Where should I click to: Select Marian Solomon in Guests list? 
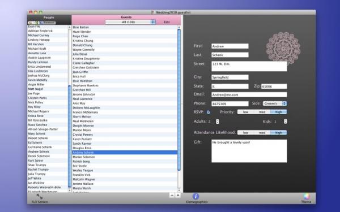click(125, 157)
